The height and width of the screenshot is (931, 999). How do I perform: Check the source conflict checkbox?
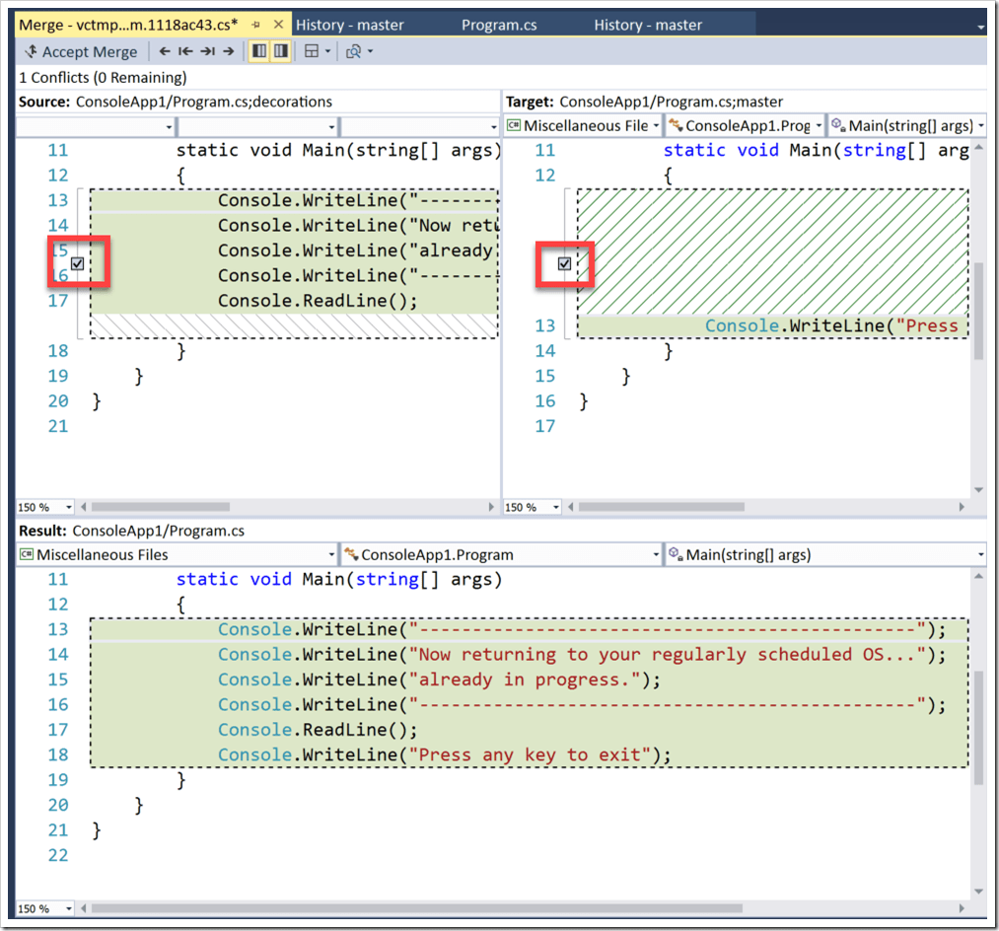click(77, 263)
